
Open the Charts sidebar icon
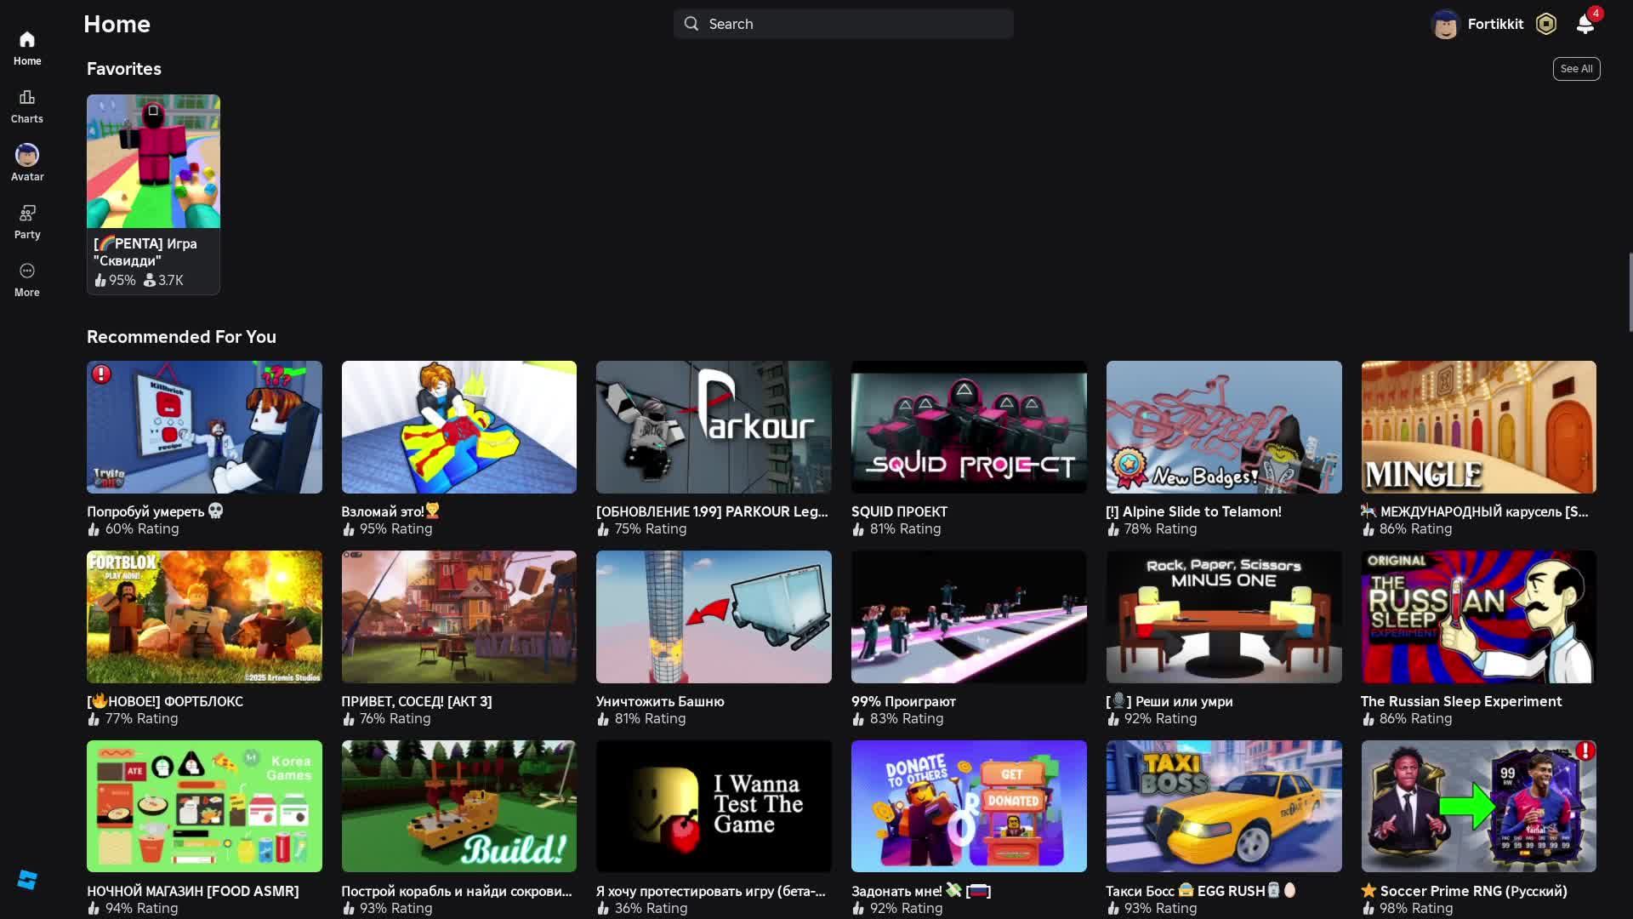(27, 98)
